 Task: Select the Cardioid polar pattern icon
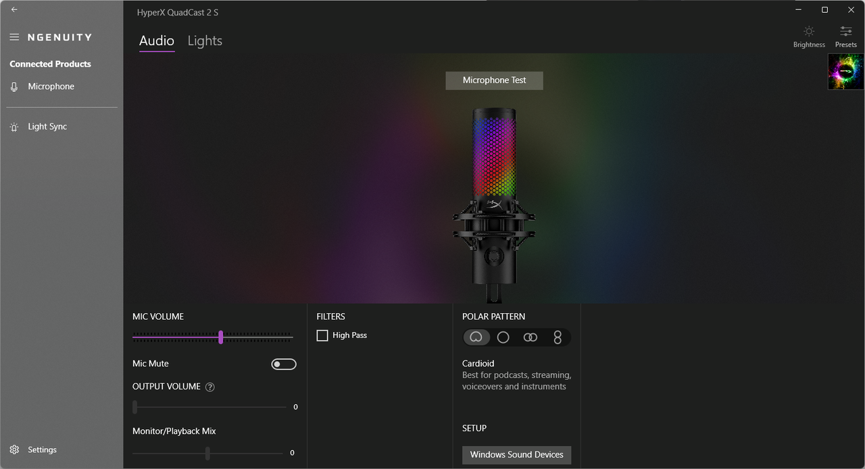pos(476,337)
